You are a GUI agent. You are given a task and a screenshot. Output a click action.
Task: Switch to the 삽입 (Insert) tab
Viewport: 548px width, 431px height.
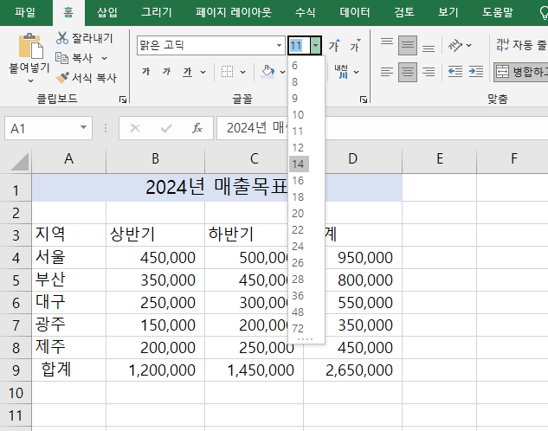tap(107, 13)
